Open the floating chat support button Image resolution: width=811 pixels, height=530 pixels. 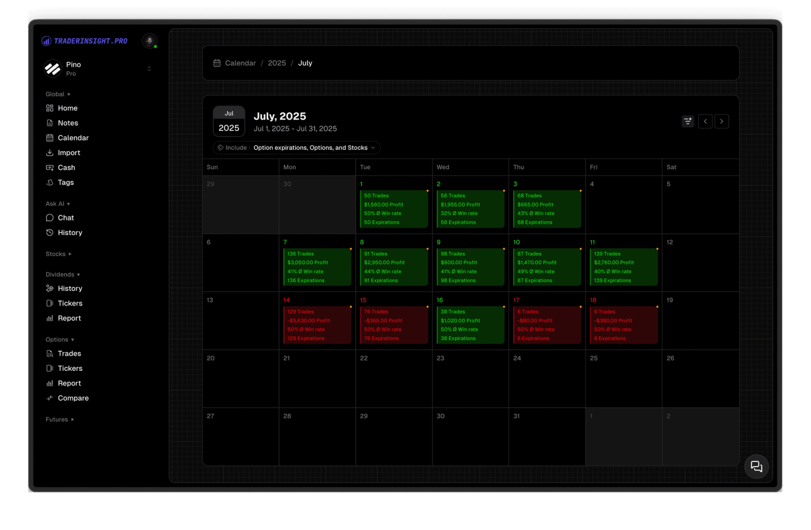(756, 467)
